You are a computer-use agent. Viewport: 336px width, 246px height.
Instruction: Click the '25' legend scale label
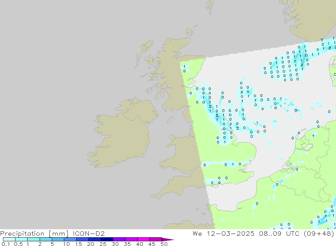(103, 244)
